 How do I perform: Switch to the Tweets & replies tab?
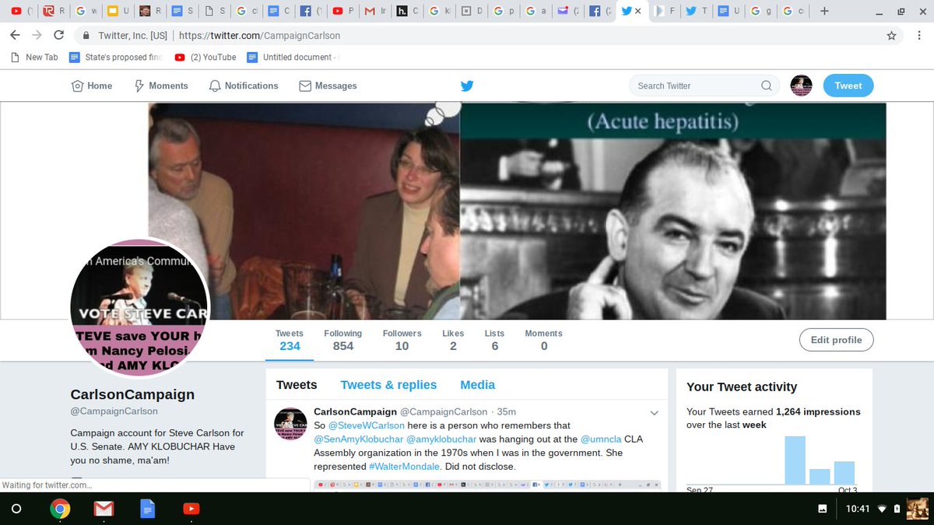pos(388,384)
